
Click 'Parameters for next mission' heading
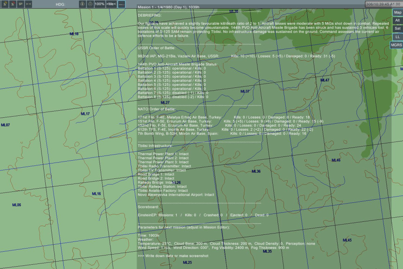click(x=184, y=227)
